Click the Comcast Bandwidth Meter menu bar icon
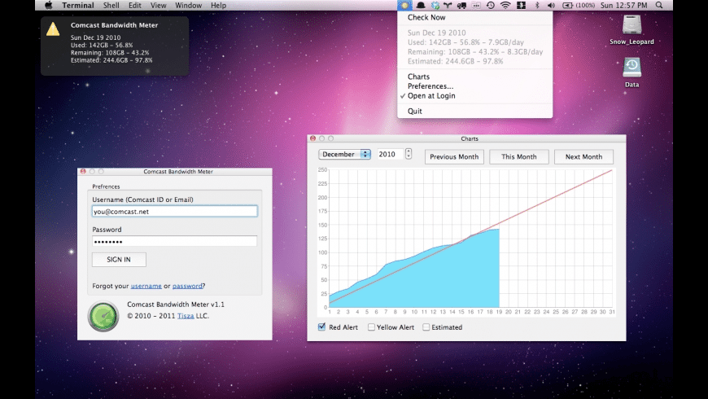This screenshot has height=399, width=708. point(404,6)
